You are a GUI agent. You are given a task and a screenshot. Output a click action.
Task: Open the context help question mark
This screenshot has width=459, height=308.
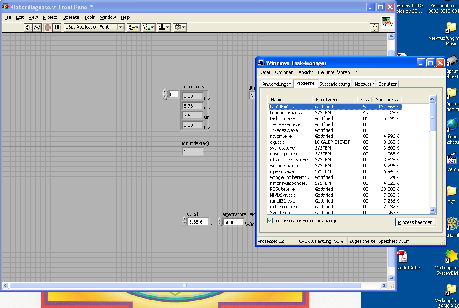pos(374,27)
